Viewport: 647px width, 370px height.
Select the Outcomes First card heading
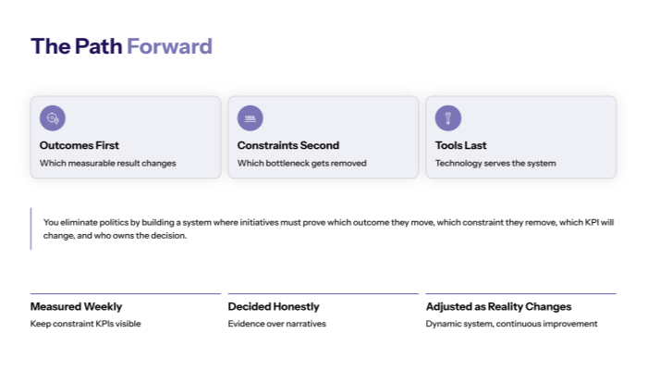pos(79,145)
